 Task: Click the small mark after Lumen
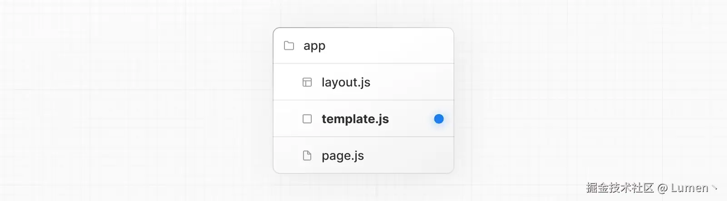[715, 187]
